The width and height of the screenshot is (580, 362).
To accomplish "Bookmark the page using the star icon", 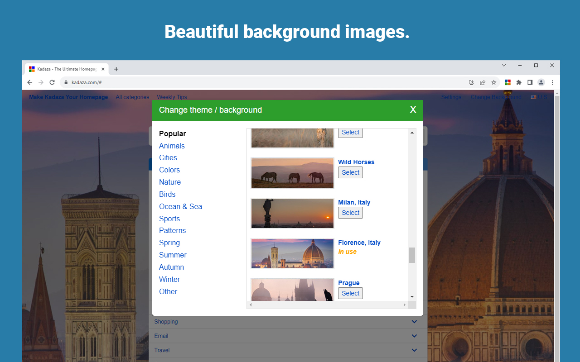I will (x=493, y=82).
